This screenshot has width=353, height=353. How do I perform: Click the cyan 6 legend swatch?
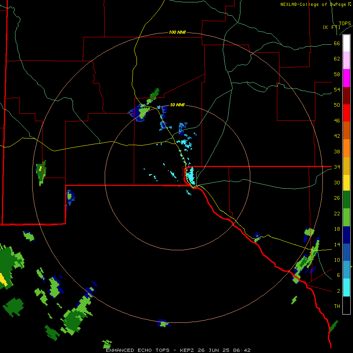coord(346,287)
